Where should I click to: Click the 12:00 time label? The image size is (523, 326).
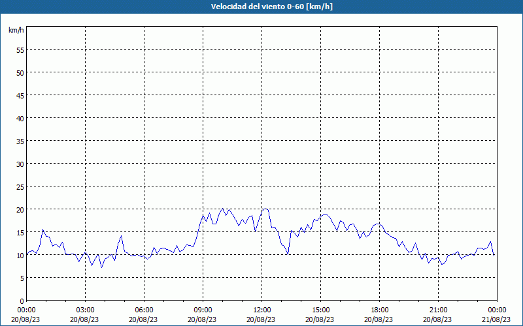click(x=262, y=310)
